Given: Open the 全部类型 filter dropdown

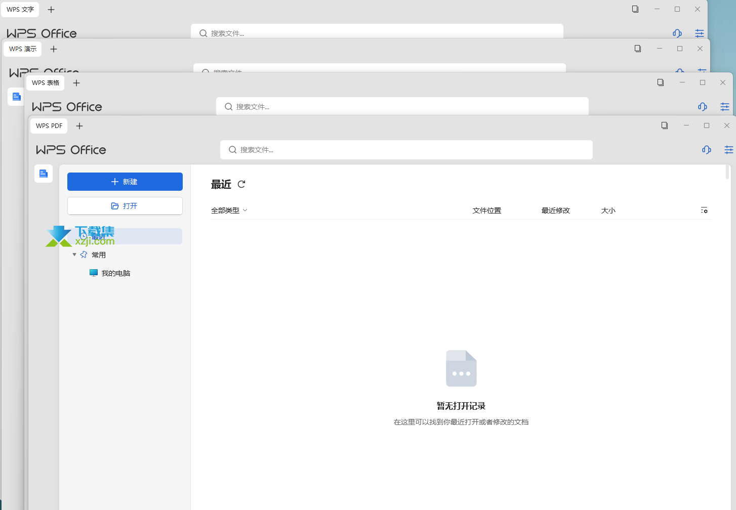Looking at the screenshot, I should click(229, 210).
